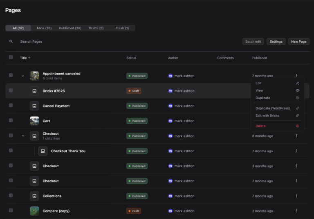Click the search magnifier icon
The height and width of the screenshot is (219, 314).
click(x=11, y=42)
